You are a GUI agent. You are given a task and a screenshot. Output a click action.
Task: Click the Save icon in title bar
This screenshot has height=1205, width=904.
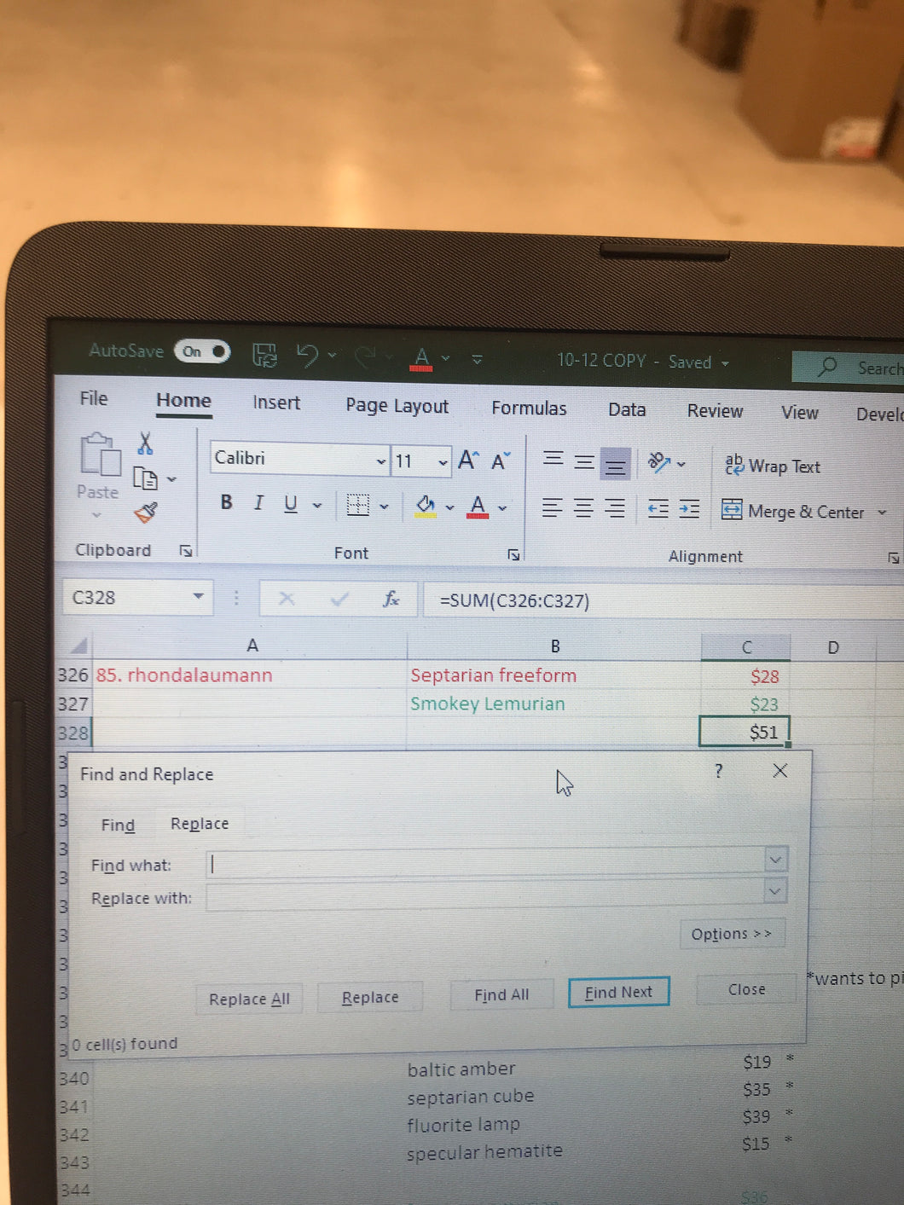(x=264, y=355)
